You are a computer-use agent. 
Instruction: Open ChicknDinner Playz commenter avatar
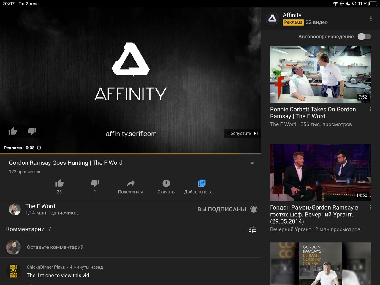pyautogui.click(x=14, y=271)
